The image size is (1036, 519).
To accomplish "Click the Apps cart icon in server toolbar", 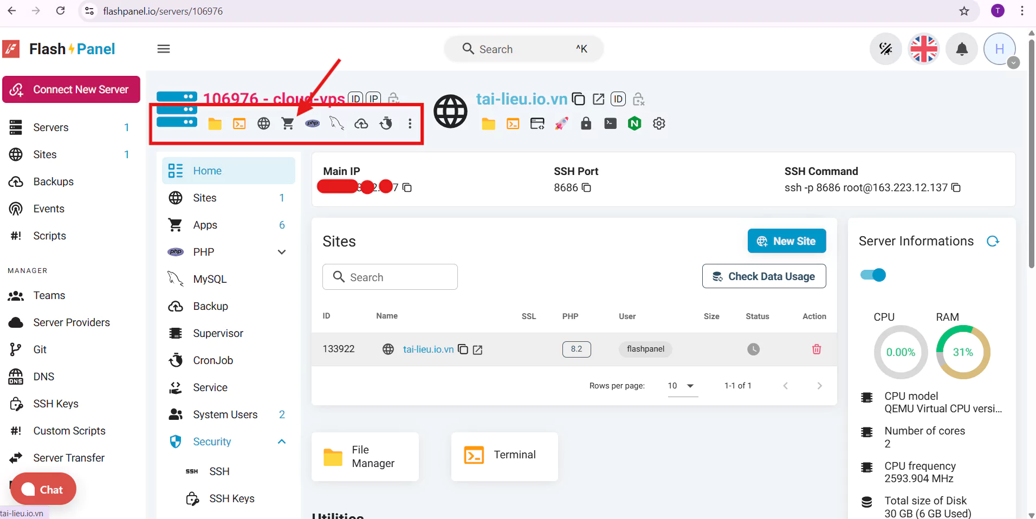I will (x=288, y=124).
